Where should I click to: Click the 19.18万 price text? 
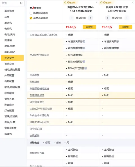coord(107,27)
